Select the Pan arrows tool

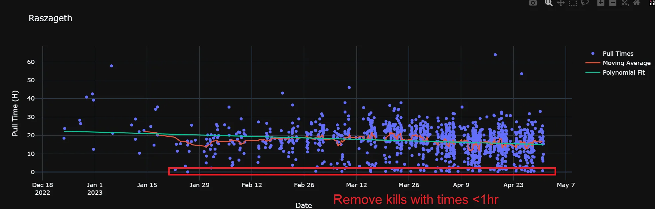point(561,3)
